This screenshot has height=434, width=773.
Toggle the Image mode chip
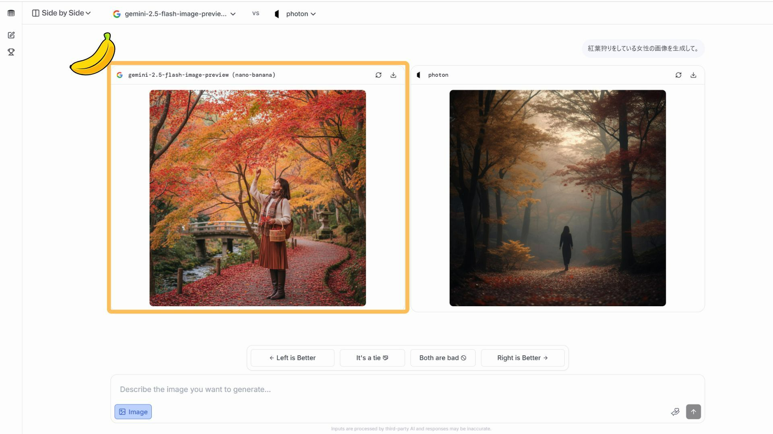coord(133,411)
